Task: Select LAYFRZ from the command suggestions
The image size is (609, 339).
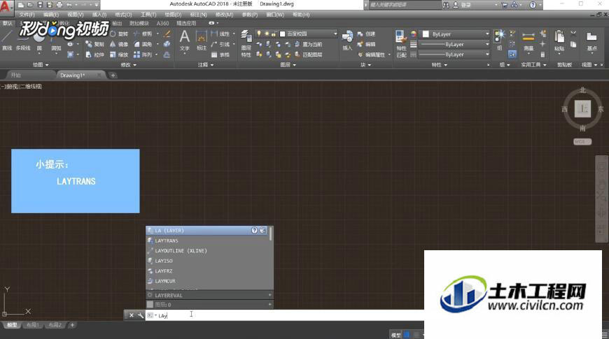Action: pos(209,271)
